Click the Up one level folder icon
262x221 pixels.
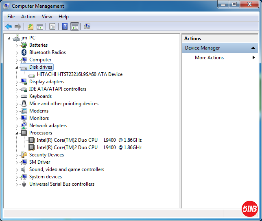pyautogui.click(x=30, y=27)
